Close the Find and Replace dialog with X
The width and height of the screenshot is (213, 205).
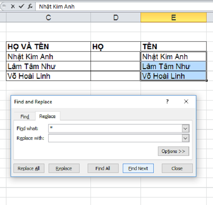[186, 102]
